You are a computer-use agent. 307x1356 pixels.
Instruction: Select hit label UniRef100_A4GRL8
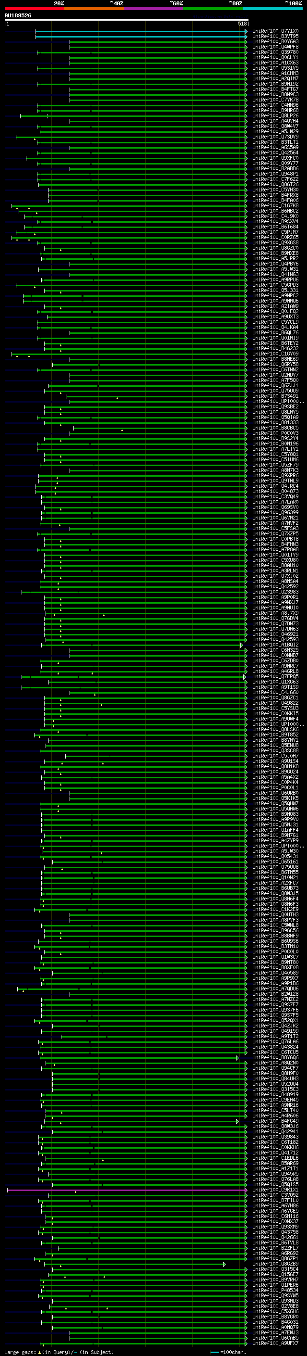point(275,671)
